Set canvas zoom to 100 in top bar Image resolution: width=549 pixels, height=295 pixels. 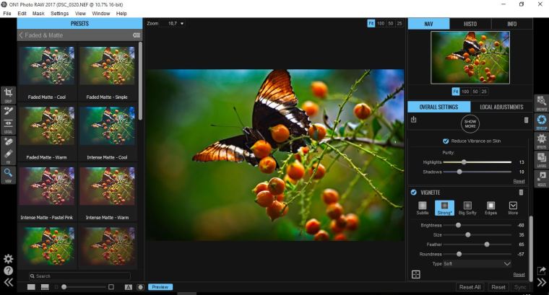click(x=381, y=23)
